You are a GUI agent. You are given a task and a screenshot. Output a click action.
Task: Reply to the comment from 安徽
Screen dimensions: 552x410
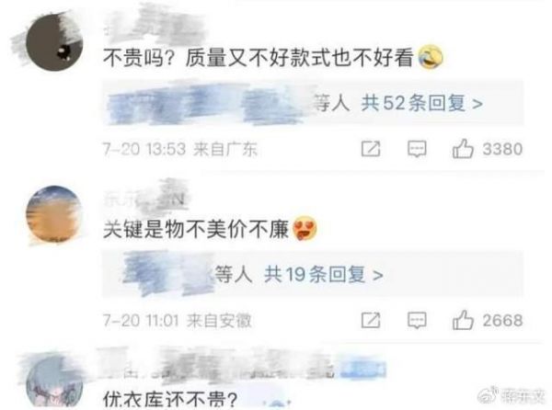(417, 320)
